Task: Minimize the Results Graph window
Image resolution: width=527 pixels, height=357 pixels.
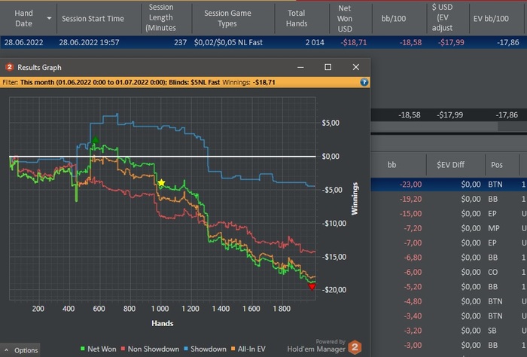Action: coord(300,67)
